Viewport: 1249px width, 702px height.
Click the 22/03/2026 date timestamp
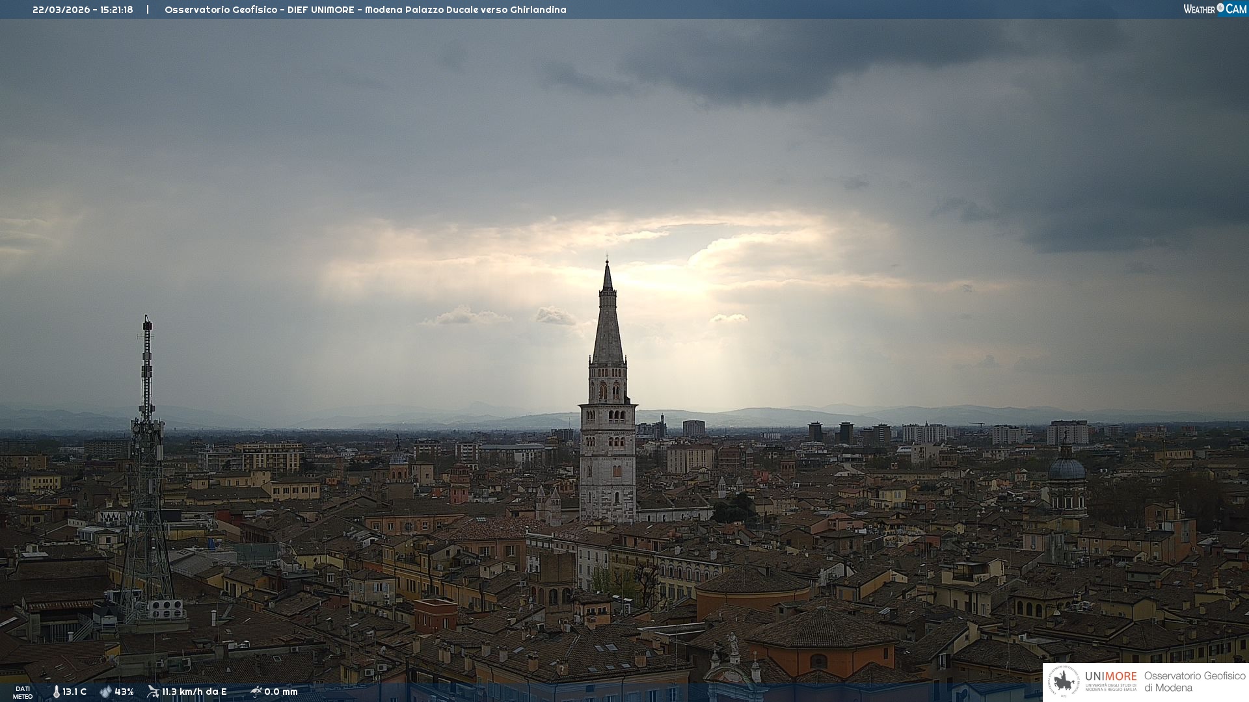coord(61,10)
